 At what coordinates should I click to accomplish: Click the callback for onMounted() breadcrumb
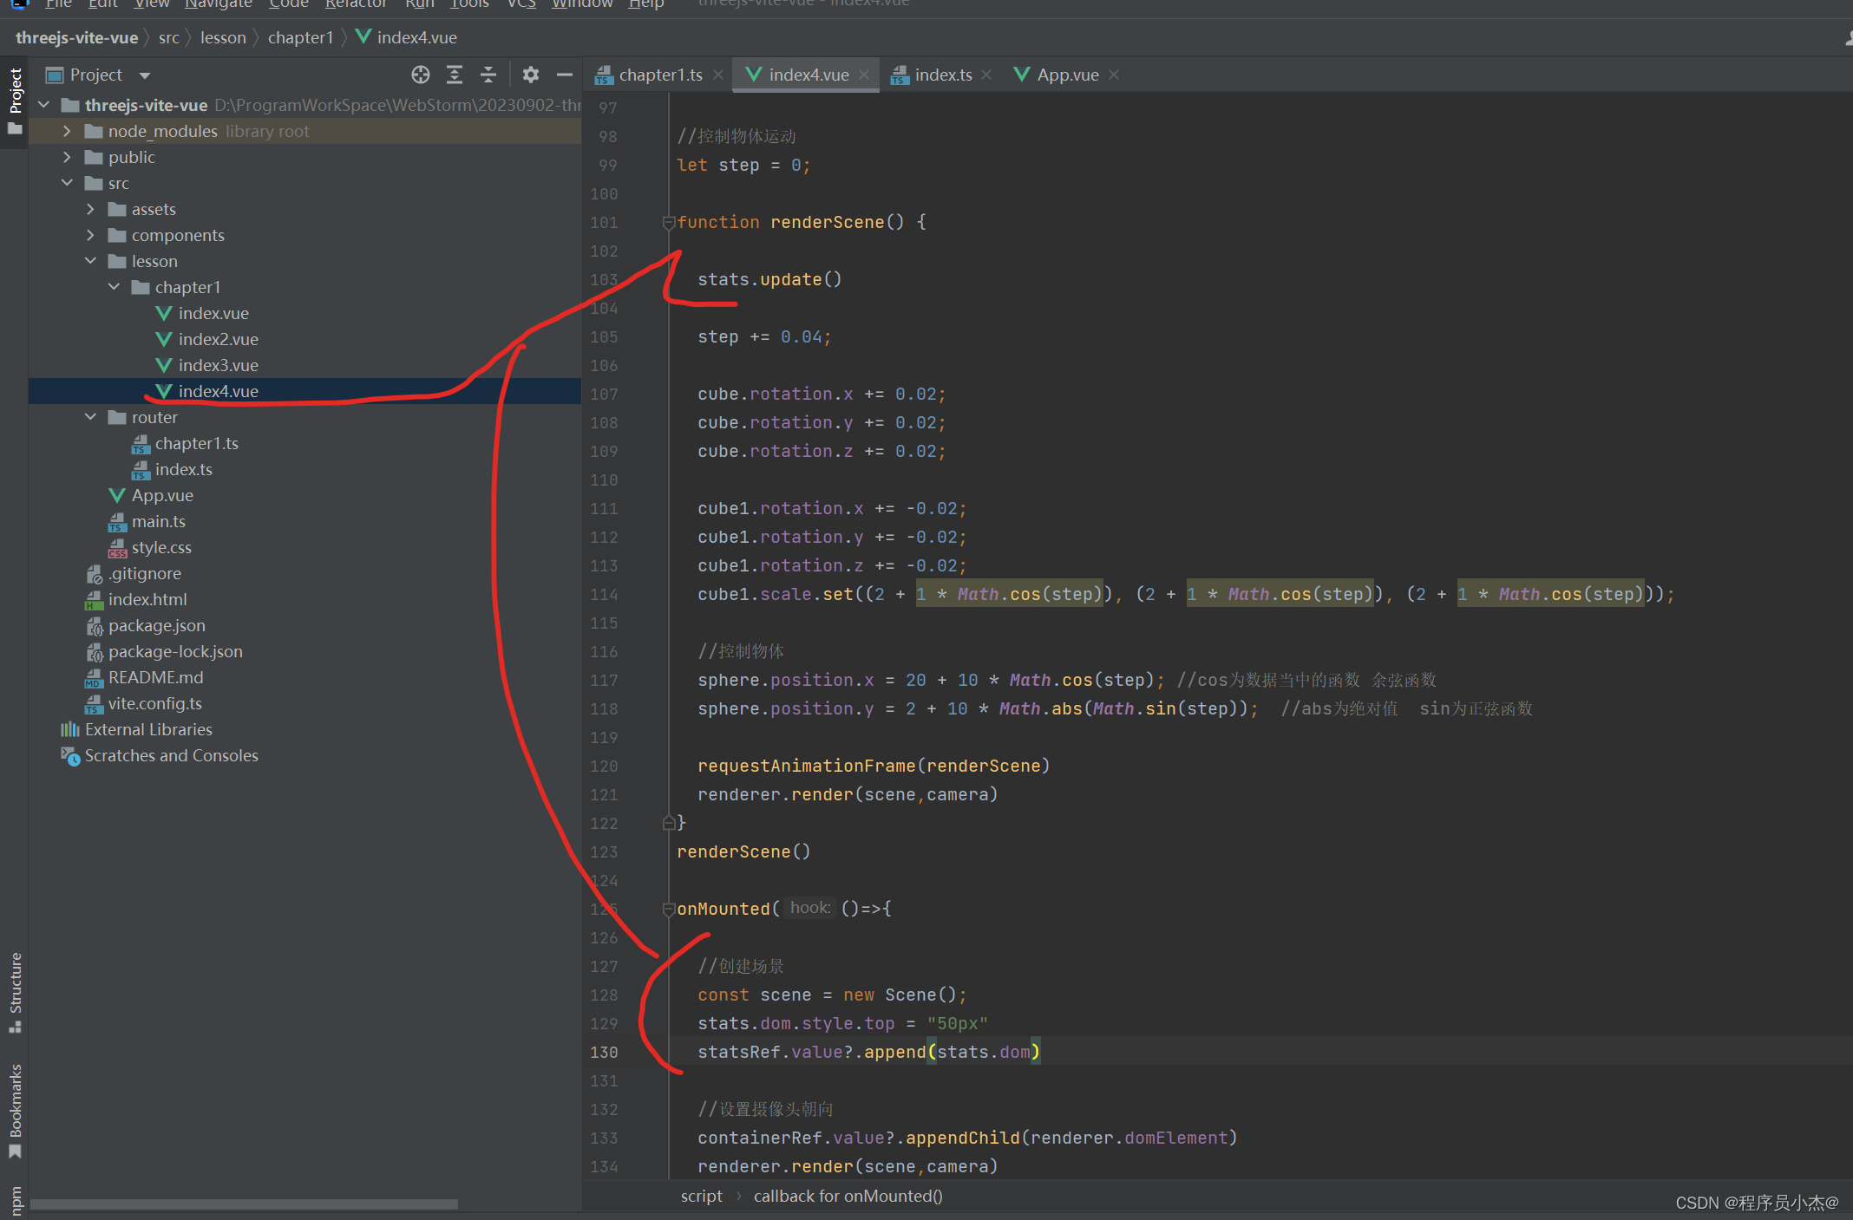(x=848, y=1197)
